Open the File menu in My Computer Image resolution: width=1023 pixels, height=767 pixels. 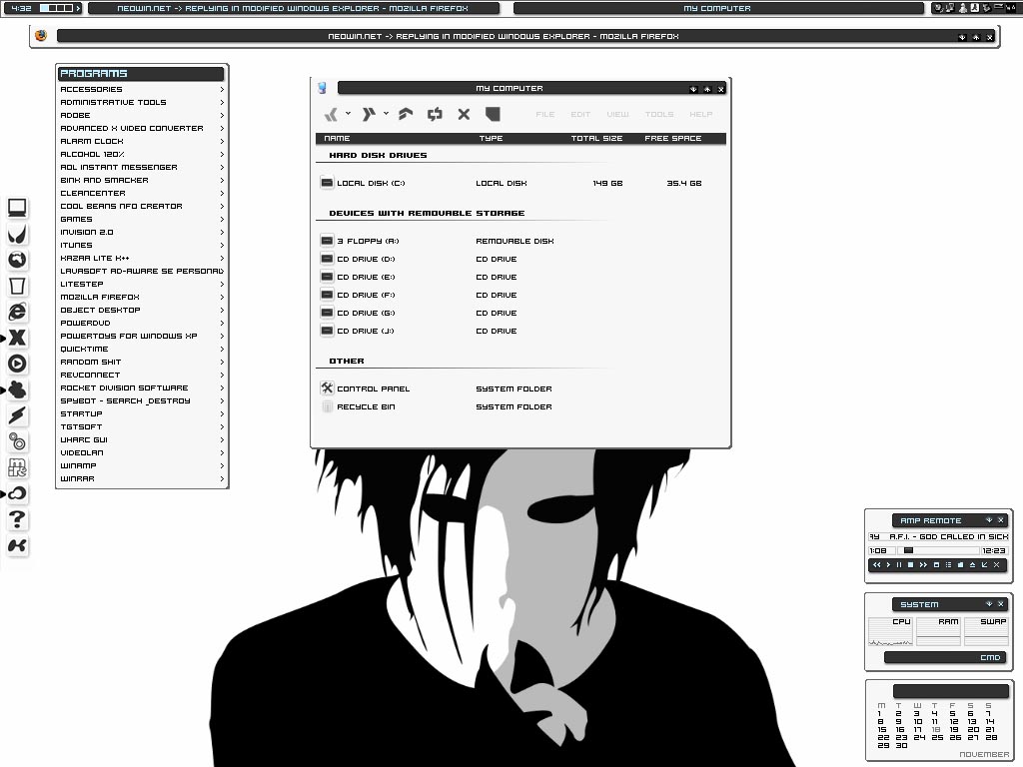click(x=544, y=114)
